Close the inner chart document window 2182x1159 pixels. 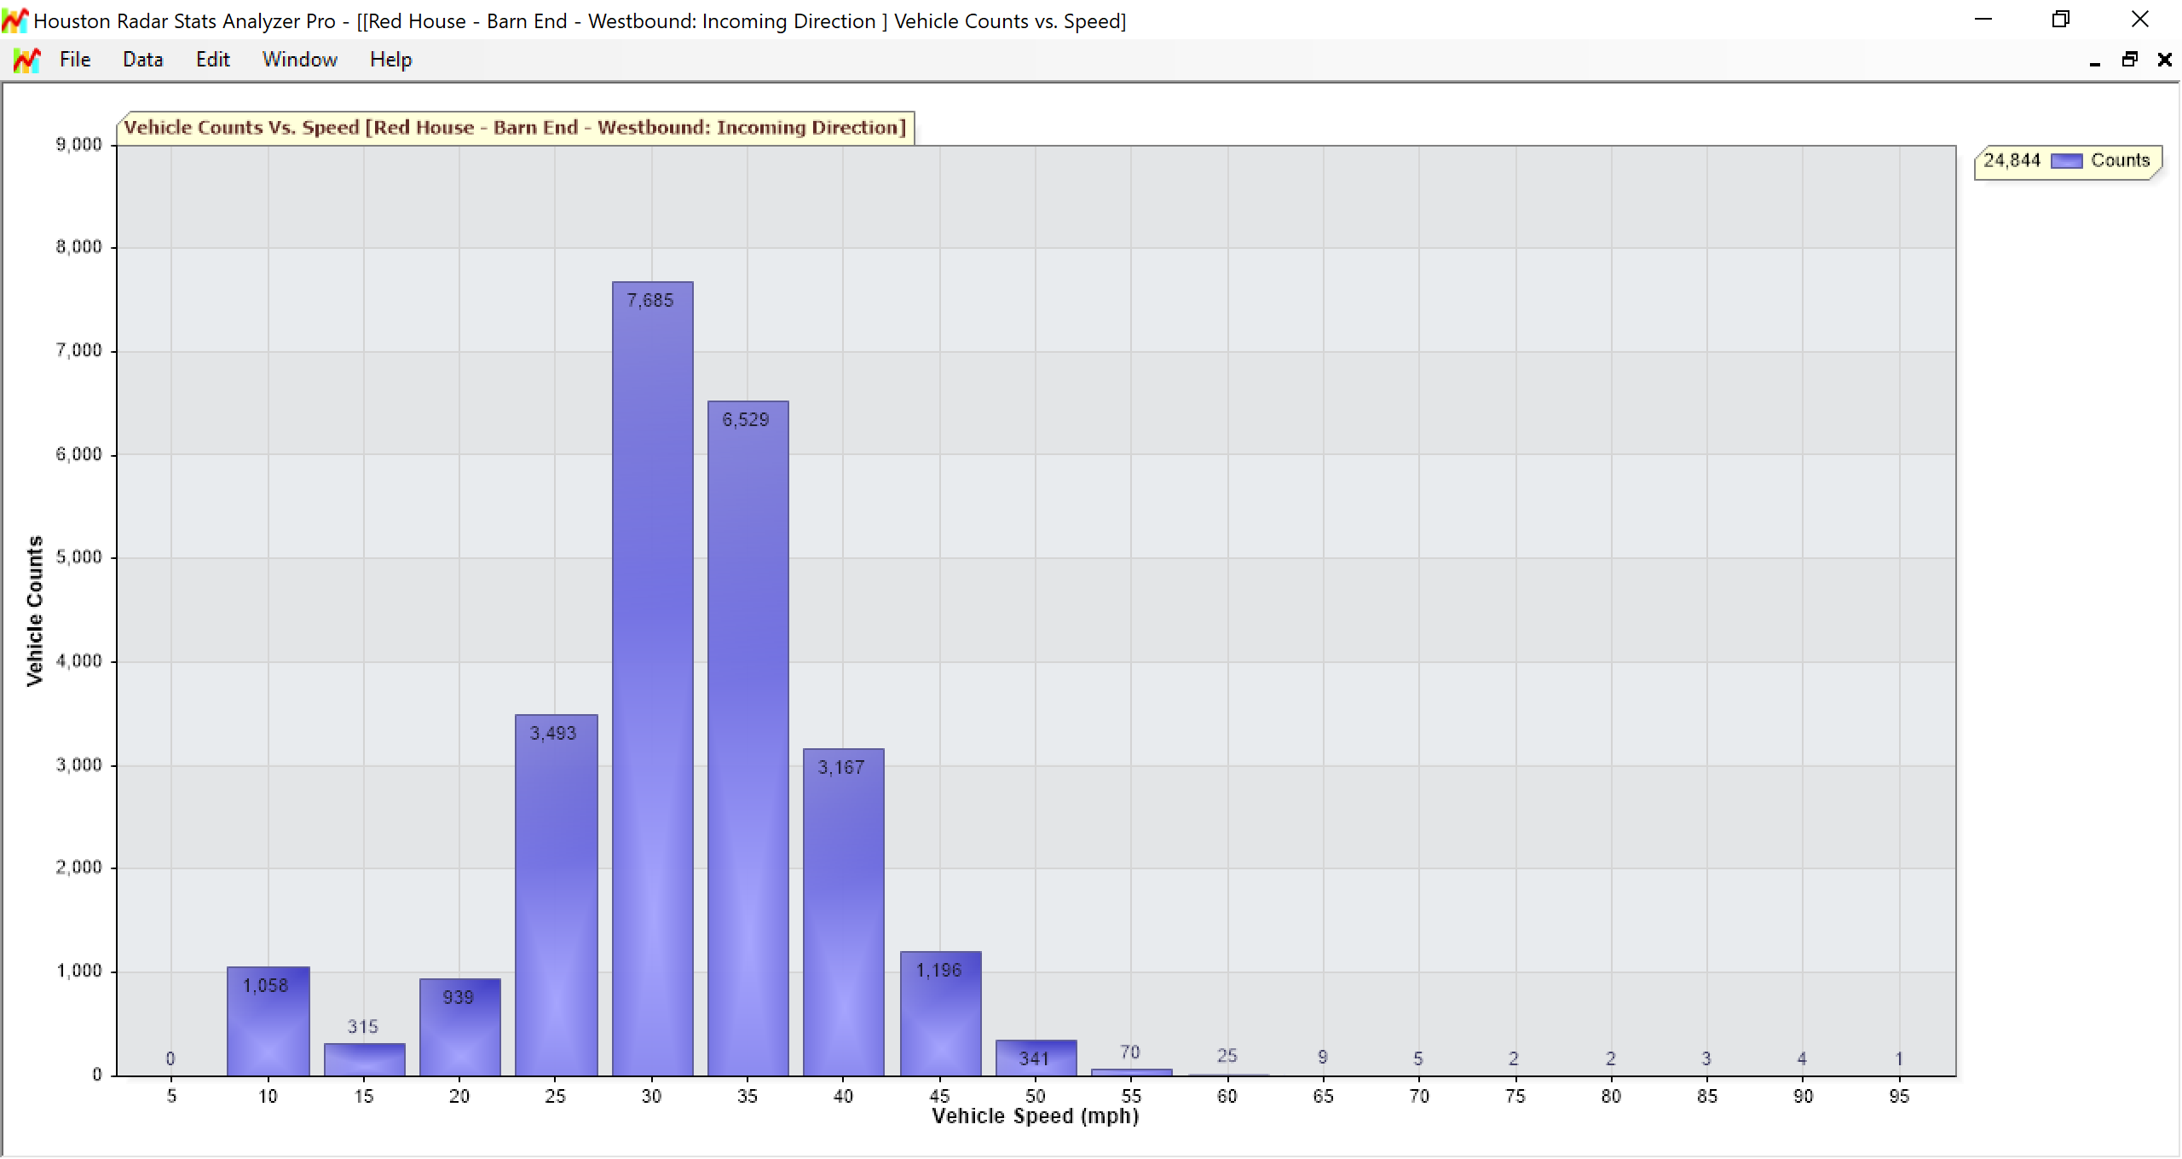pyautogui.click(x=2164, y=60)
